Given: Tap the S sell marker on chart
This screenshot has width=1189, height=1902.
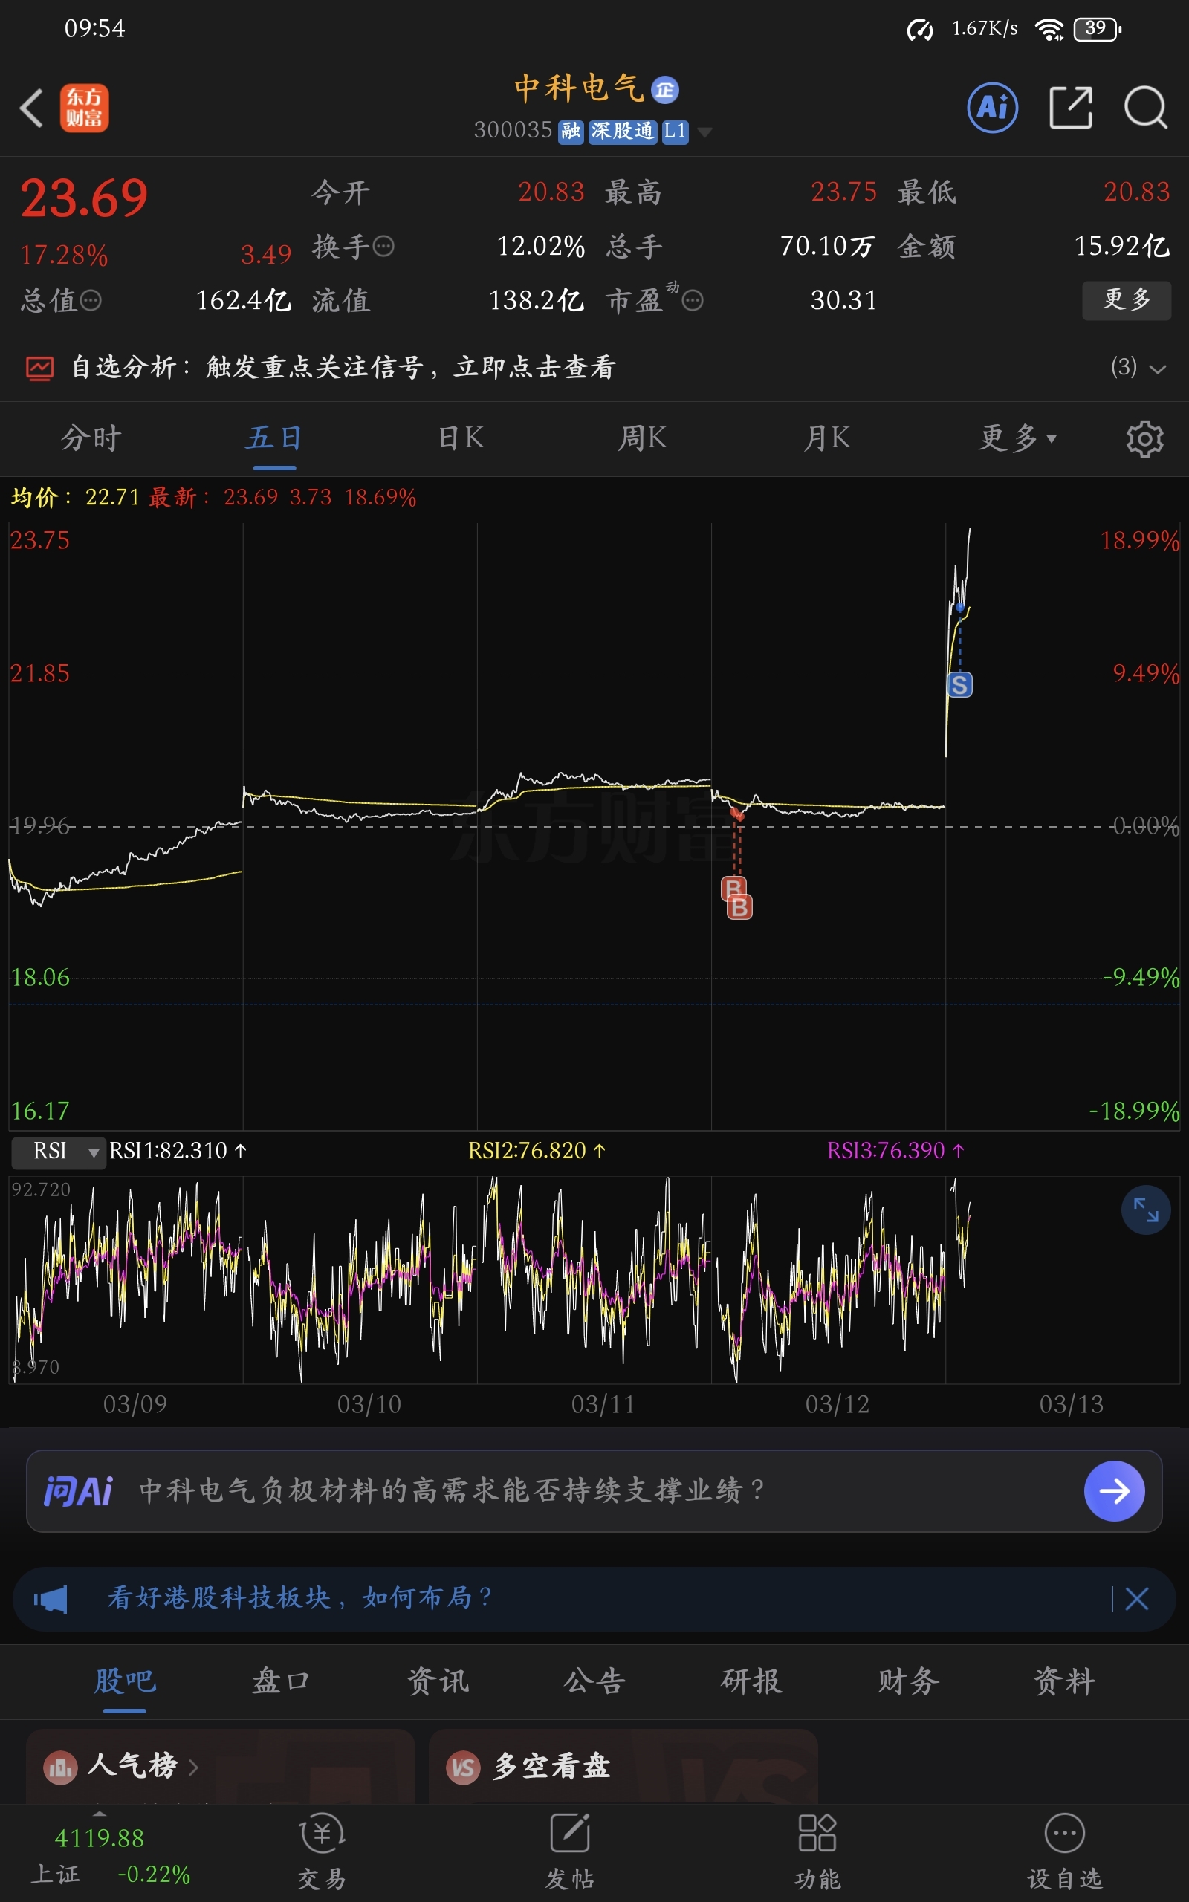Looking at the screenshot, I should coord(959,684).
